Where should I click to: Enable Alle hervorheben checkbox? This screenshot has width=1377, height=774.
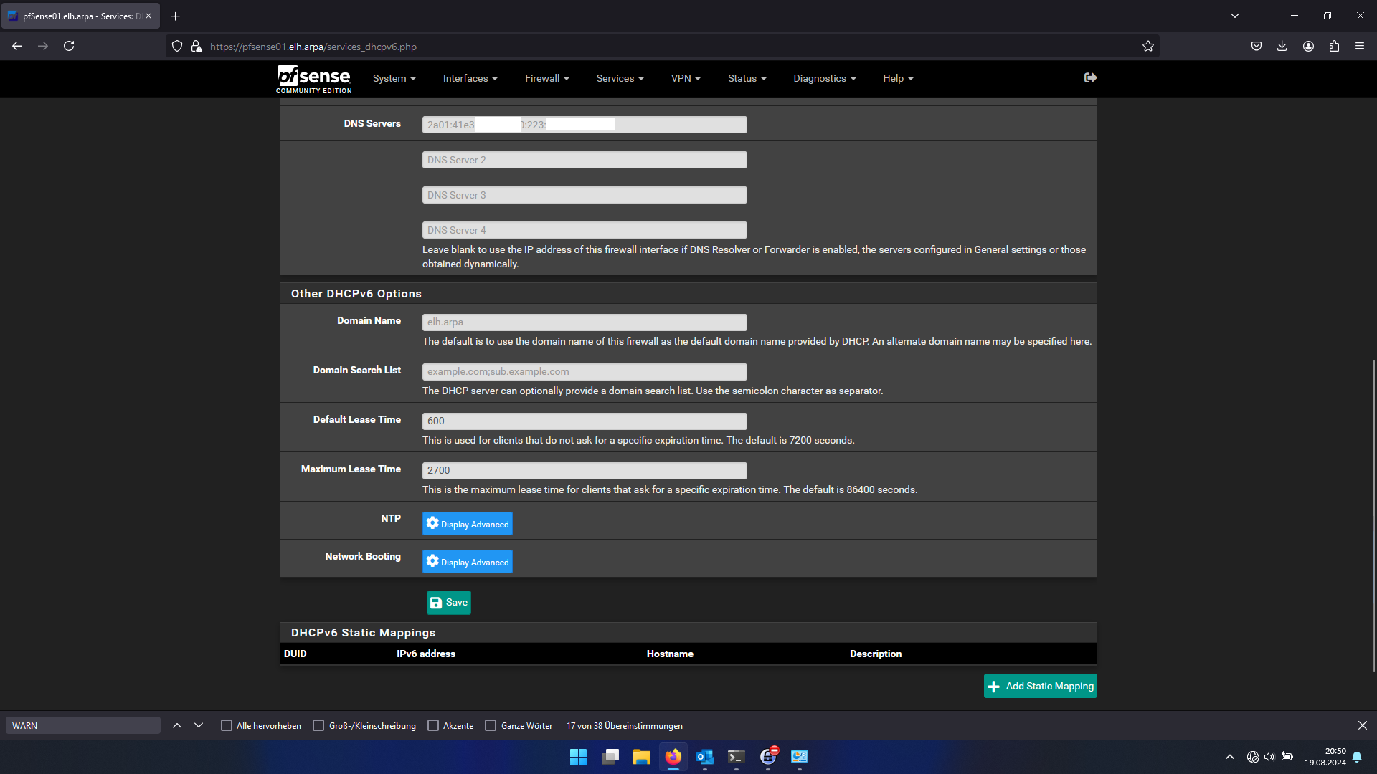(227, 725)
